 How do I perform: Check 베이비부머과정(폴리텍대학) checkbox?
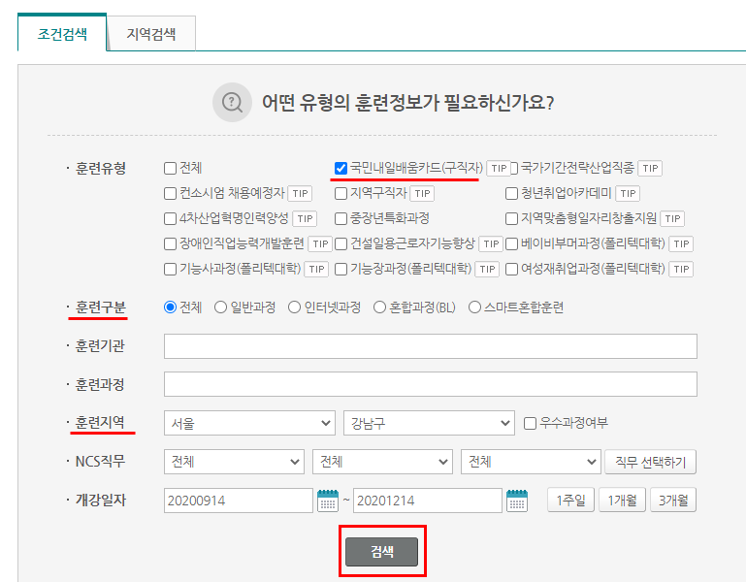[511, 243]
